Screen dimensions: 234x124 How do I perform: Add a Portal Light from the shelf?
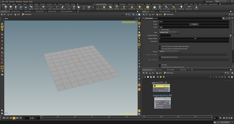click(x=174, y=7)
